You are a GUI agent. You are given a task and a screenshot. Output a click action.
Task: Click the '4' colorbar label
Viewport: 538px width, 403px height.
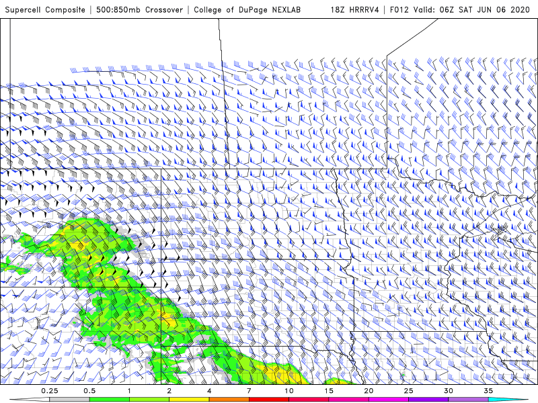pyautogui.click(x=209, y=391)
